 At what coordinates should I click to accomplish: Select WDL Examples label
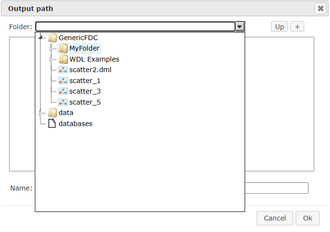[94, 59]
